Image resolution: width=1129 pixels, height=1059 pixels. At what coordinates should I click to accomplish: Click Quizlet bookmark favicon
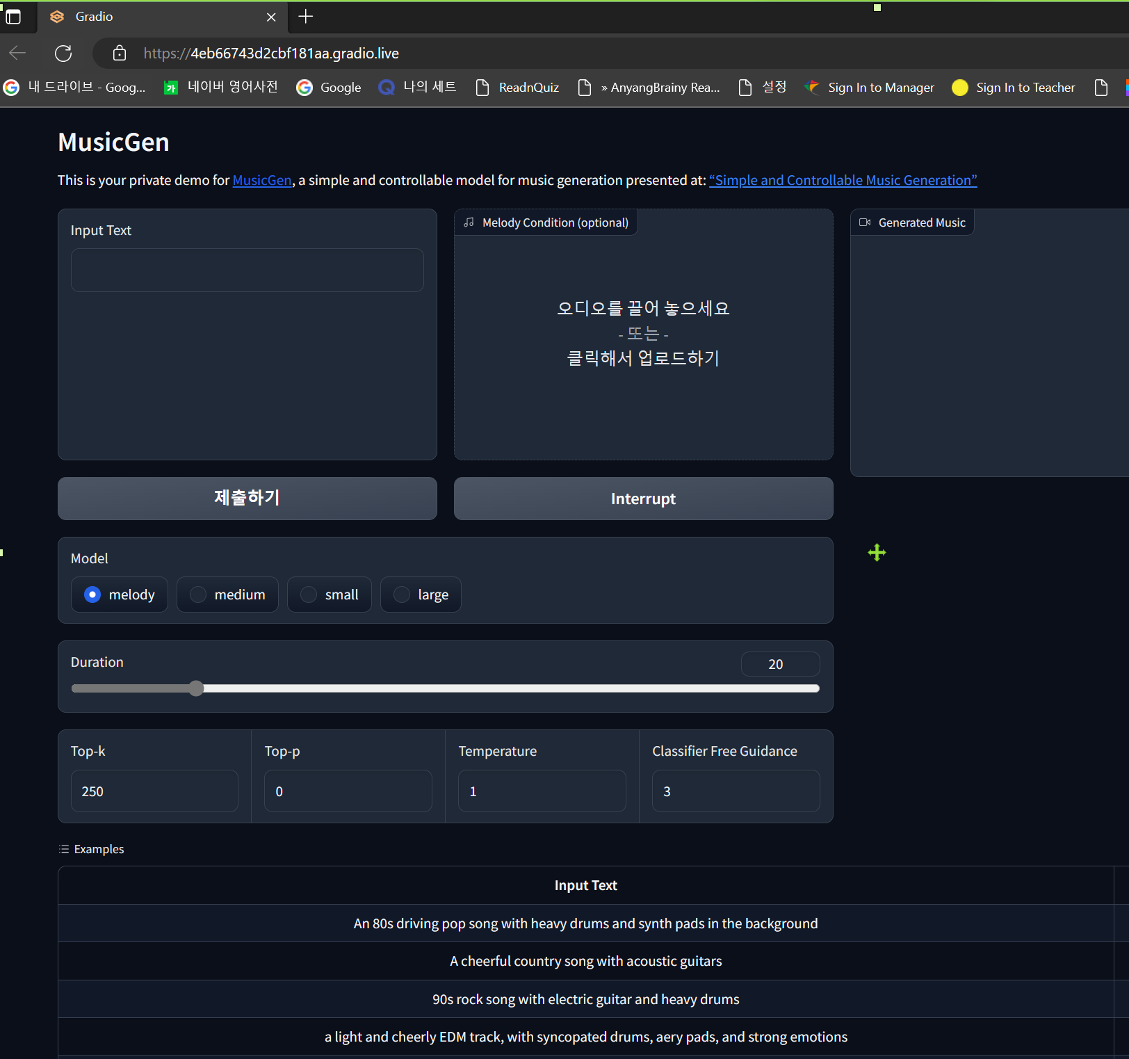387,88
